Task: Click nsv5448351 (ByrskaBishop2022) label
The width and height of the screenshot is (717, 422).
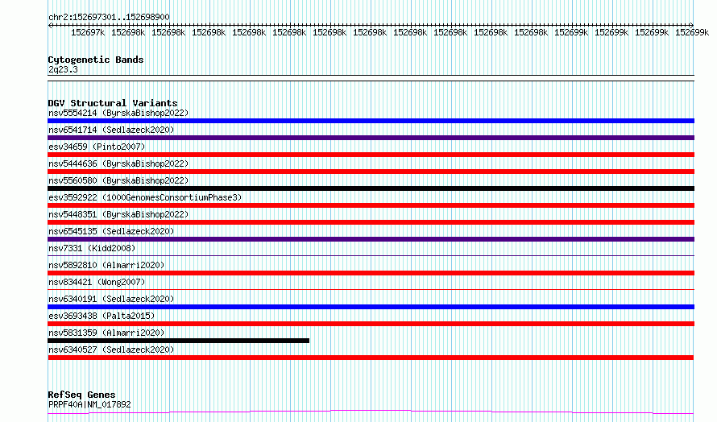Action: click(x=118, y=214)
